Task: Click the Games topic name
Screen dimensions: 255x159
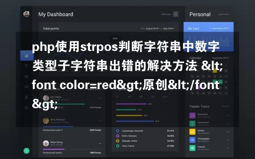Action: pos(201,130)
